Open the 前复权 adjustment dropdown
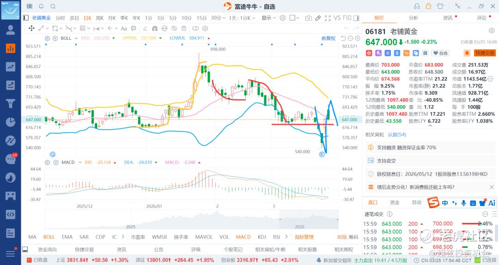Screen dimensions: 499x265 coord(329,38)
